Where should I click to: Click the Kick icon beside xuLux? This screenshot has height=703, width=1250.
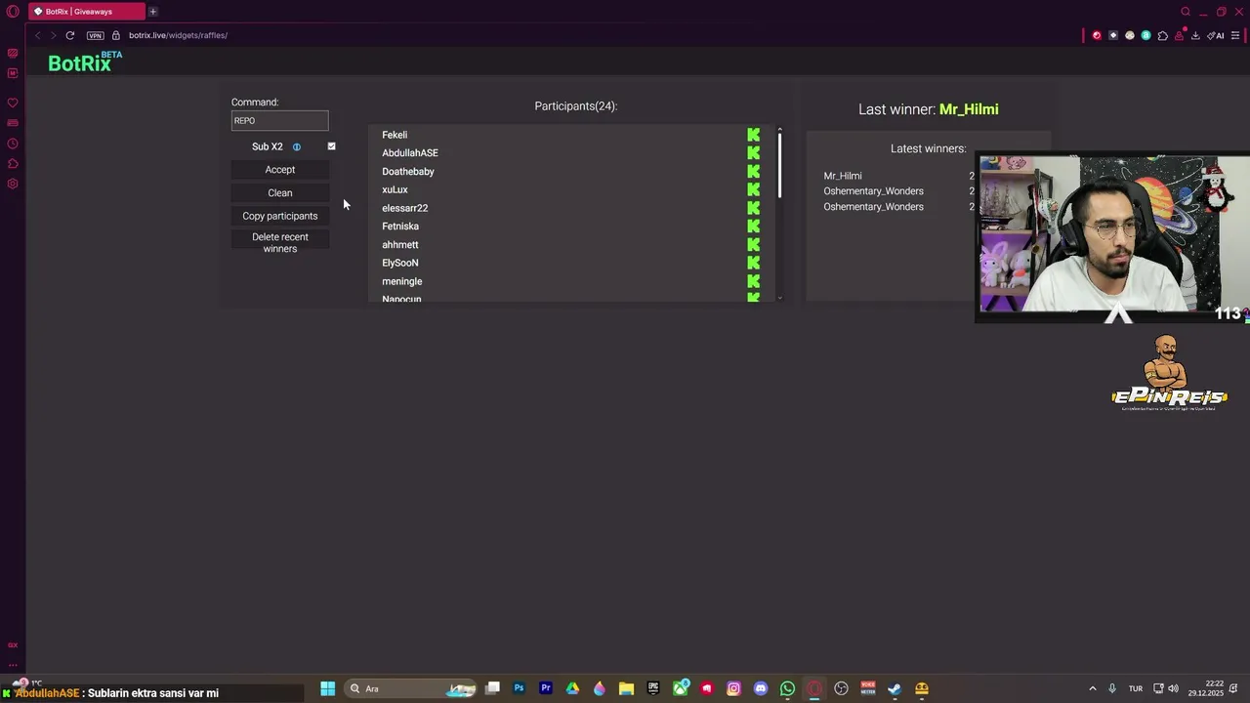pos(753,189)
